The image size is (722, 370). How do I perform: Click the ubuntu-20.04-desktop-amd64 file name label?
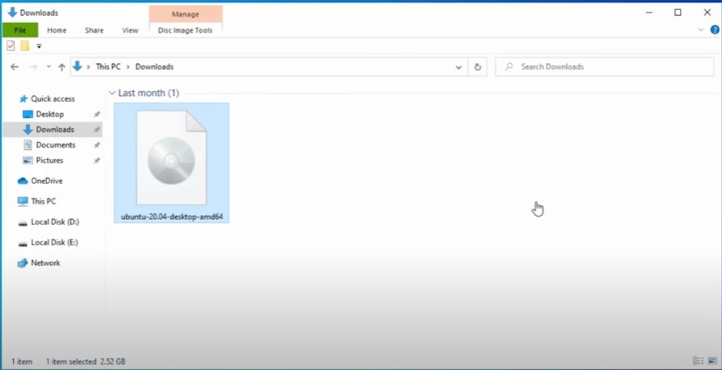click(x=171, y=217)
